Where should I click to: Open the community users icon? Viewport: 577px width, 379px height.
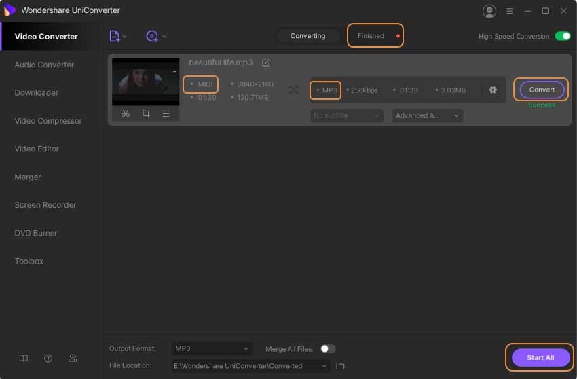[x=73, y=359]
